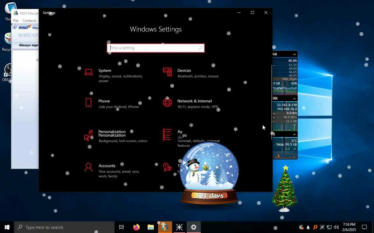
Task: Click the magnifier icon in Find a setting
Action: [x=200, y=48]
